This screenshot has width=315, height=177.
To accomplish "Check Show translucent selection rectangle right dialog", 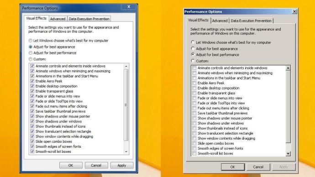I will [194, 133].
